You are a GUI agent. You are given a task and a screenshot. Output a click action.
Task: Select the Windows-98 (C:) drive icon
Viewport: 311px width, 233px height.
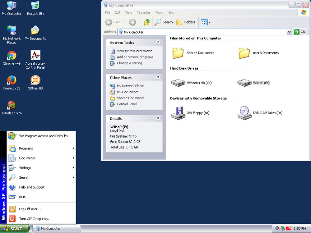[x=178, y=83]
